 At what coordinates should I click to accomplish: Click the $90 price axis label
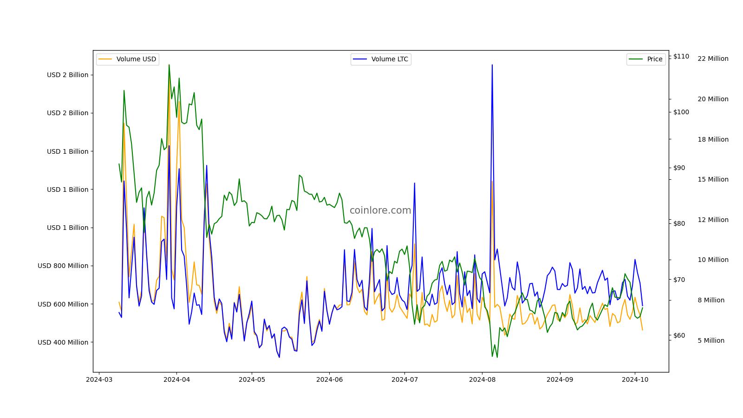click(679, 168)
